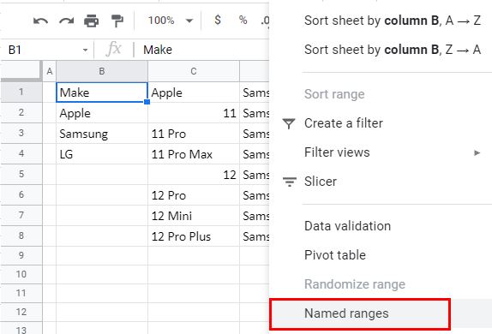Viewport: 492px width, 334px height.
Task: Click the funnel filter icon
Action: [289, 123]
